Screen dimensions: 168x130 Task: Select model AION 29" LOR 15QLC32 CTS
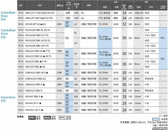(39, 18)
